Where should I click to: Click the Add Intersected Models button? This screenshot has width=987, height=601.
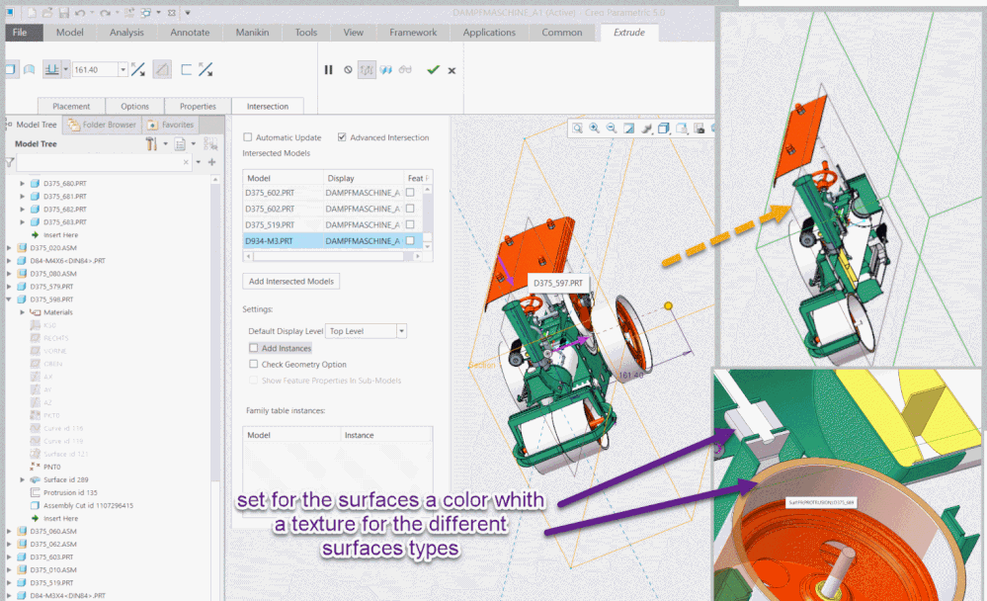290,281
